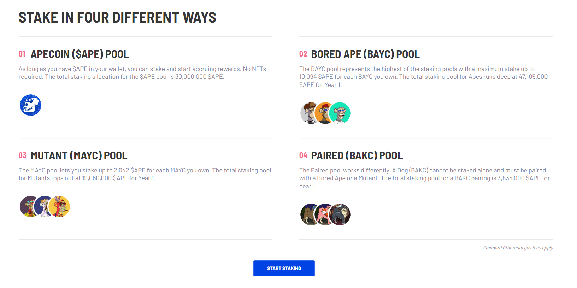577x288 pixels.
Task: Choose the third dog avatar in Paired pool
Action: [x=340, y=214]
